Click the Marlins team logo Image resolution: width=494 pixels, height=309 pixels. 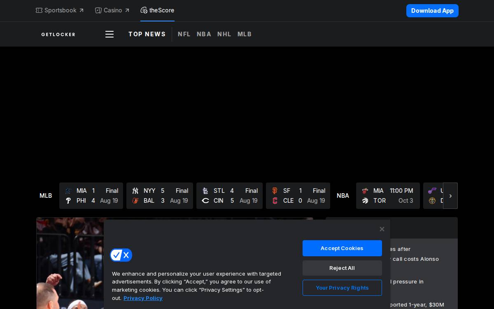pos(68,191)
